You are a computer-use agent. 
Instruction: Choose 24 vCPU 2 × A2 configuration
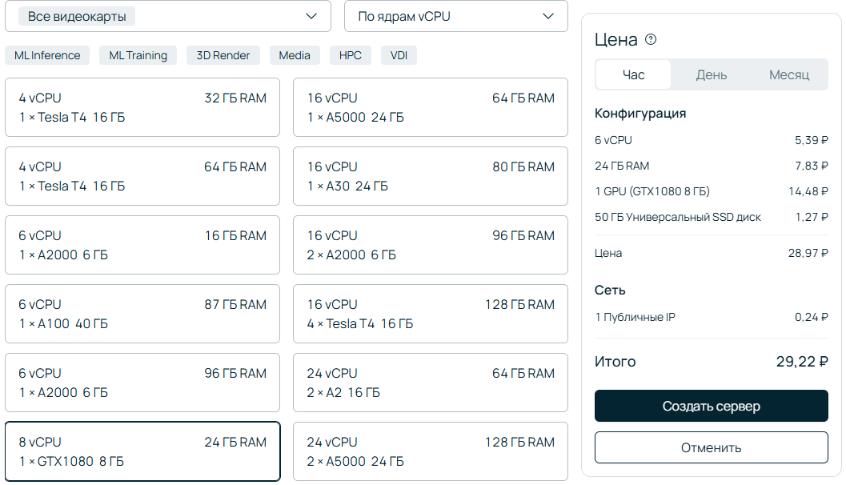431,383
